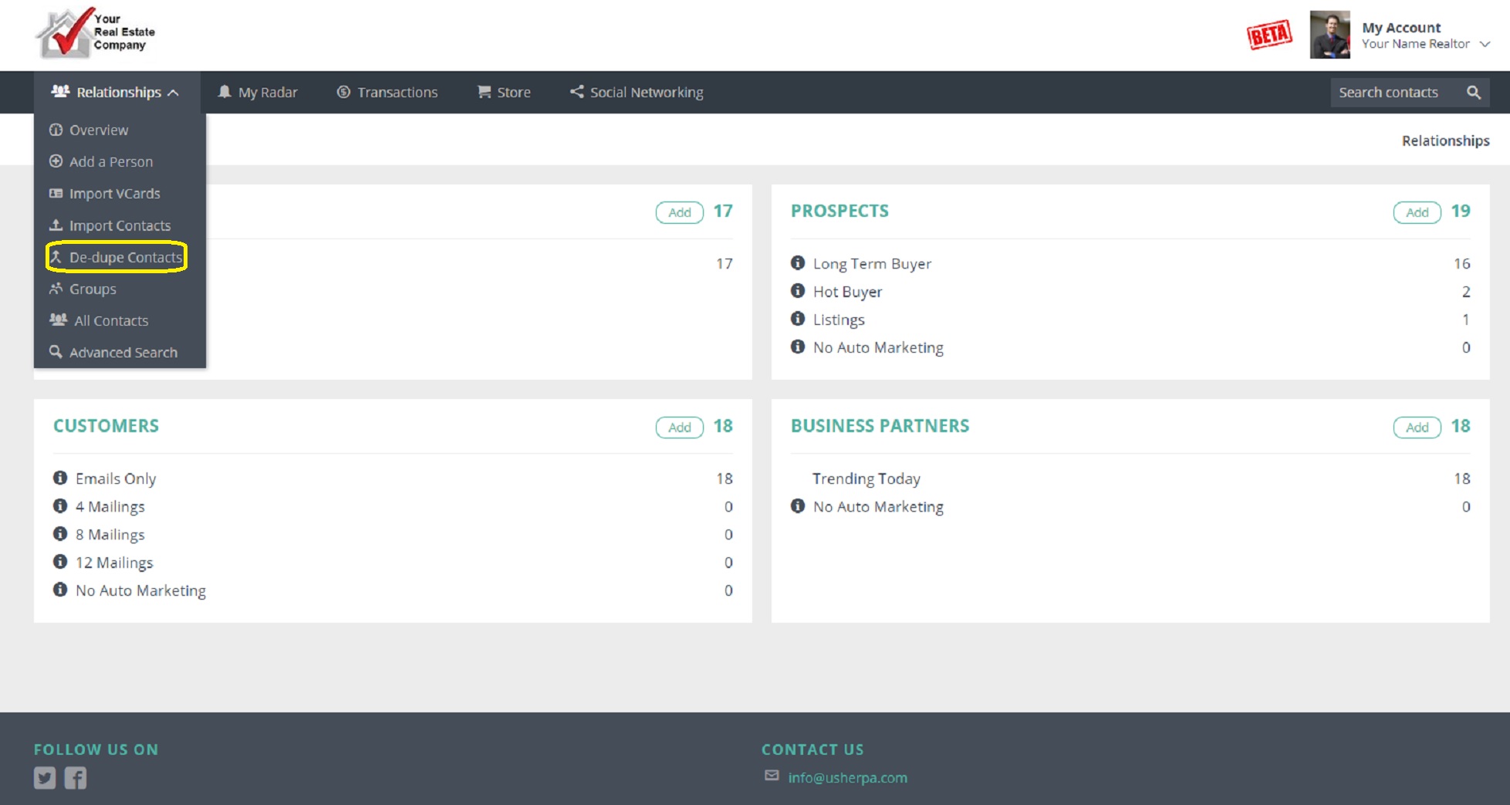The width and height of the screenshot is (1510, 805).
Task: Click Add button on Prospects panel
Action: point(1417,212)
